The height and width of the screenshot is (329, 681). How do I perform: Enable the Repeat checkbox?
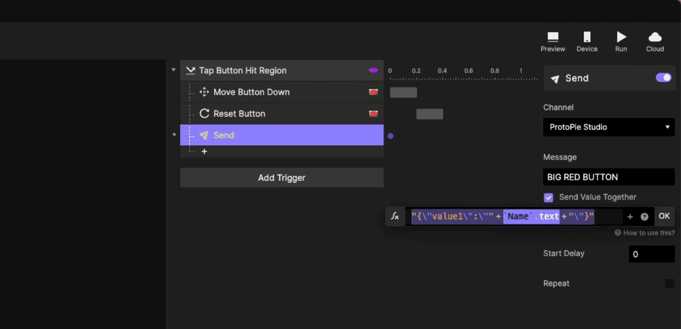point(670,284)
